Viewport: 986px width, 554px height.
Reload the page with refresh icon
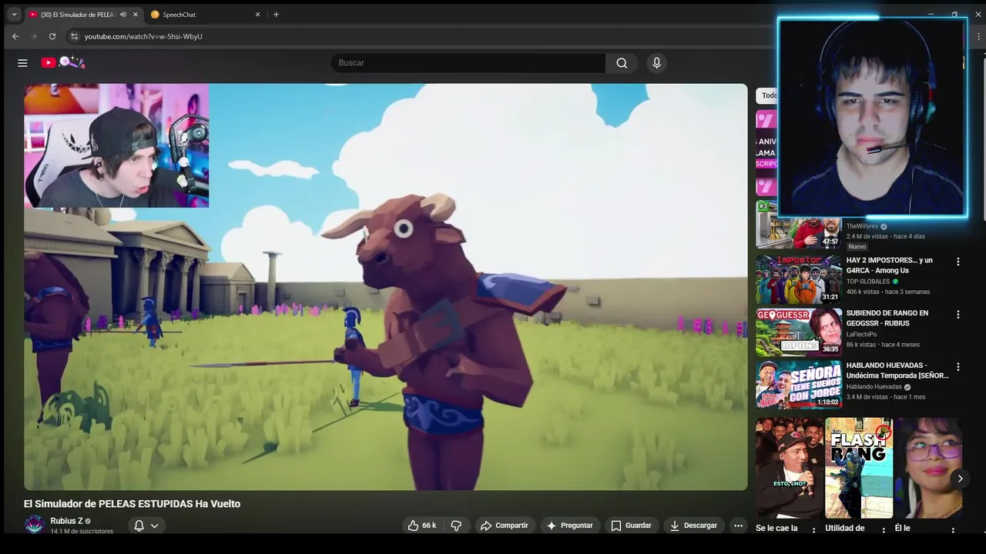pyautogui.click(x=52, y=36)
